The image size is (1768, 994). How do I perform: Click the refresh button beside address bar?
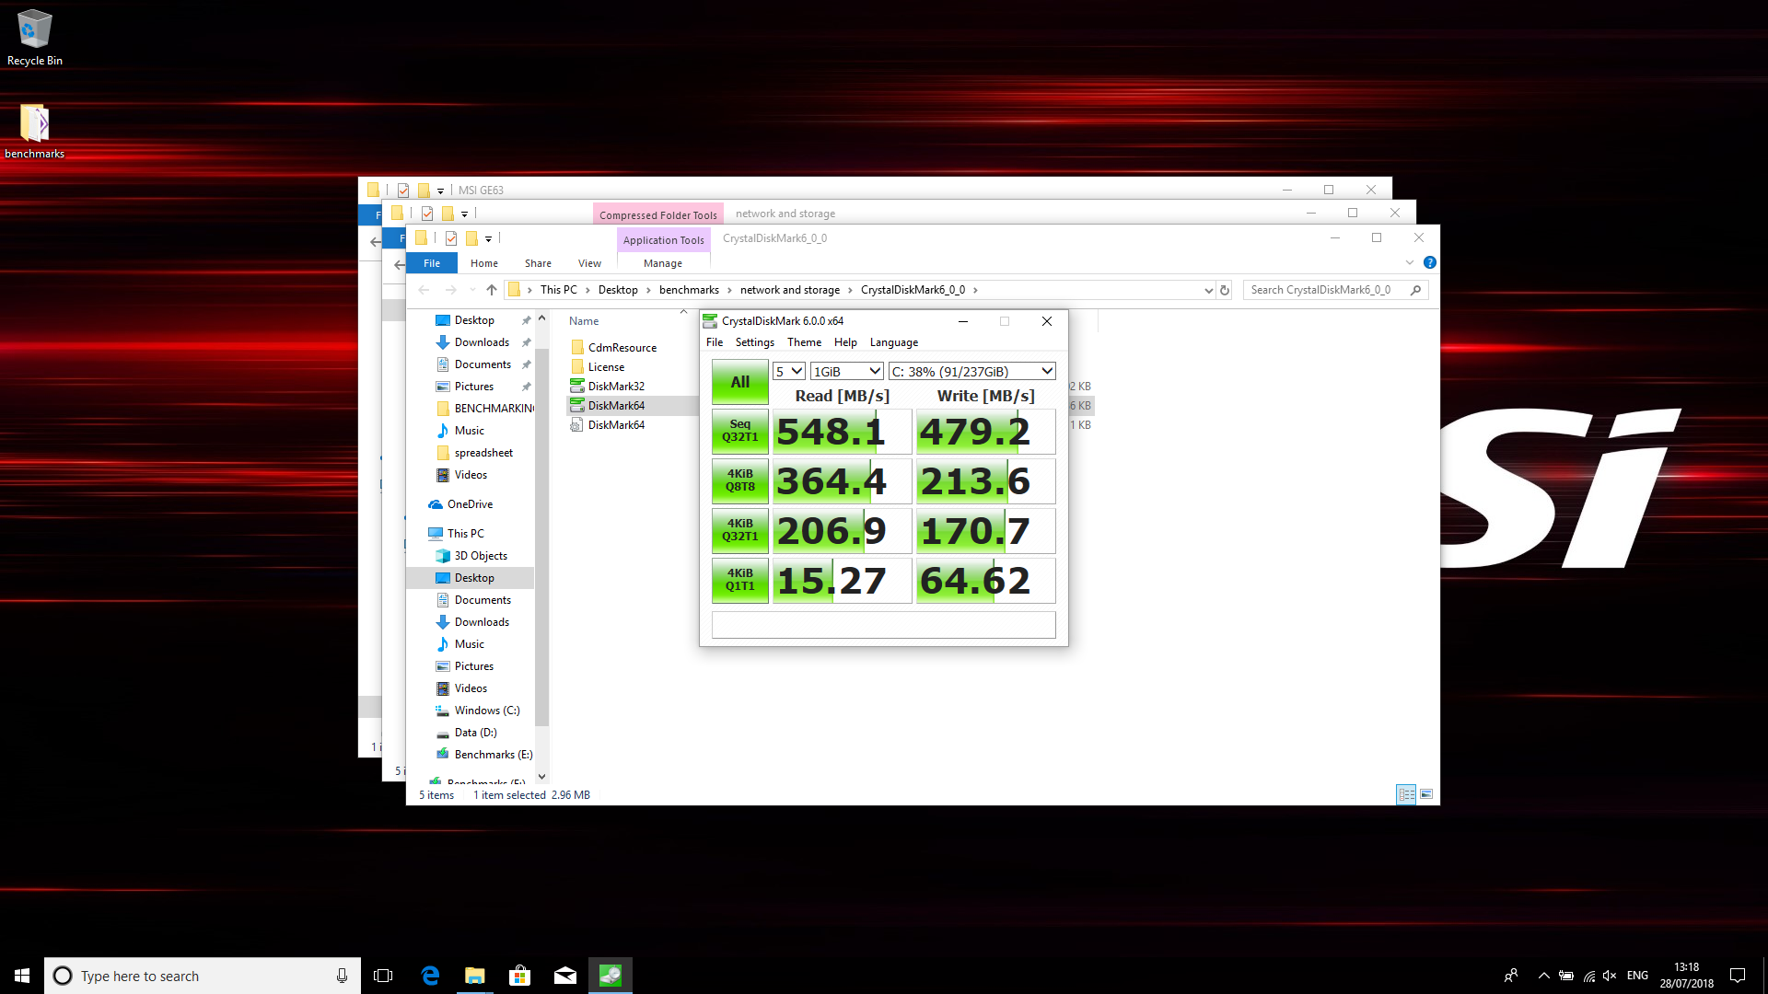(x=1225, y=290)
